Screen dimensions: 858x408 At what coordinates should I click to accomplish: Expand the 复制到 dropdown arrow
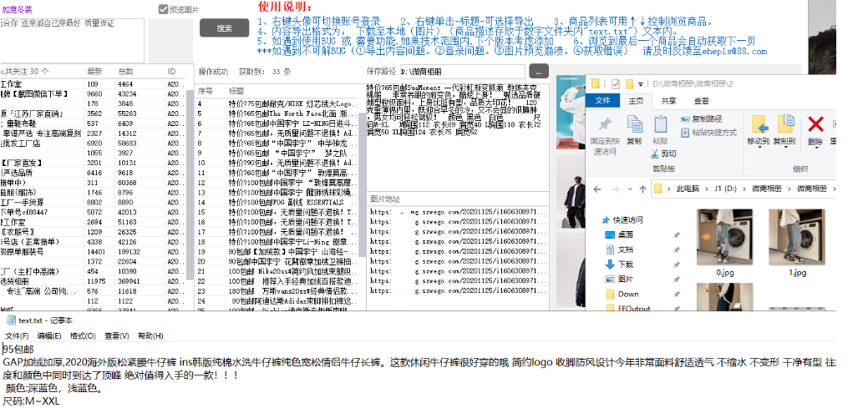tap(785, 146)
